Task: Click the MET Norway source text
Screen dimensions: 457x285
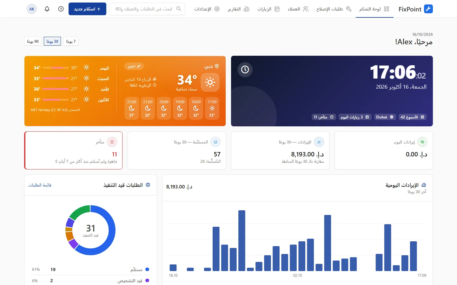Action: (55, 110)
